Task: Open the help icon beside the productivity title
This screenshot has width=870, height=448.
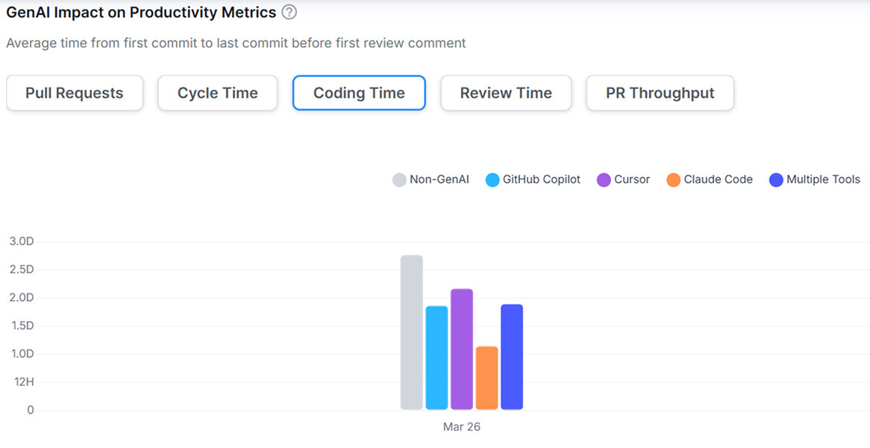Action: pos(290,13)
